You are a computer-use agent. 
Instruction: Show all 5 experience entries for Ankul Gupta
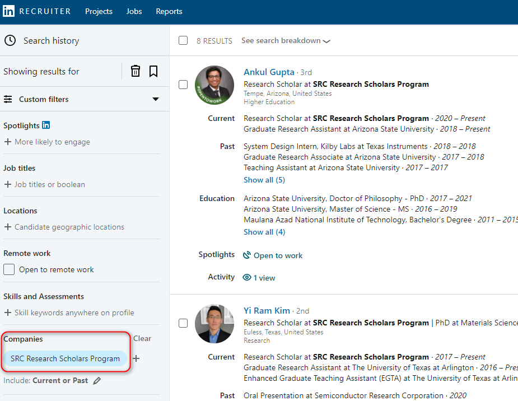tap(264, 180)
